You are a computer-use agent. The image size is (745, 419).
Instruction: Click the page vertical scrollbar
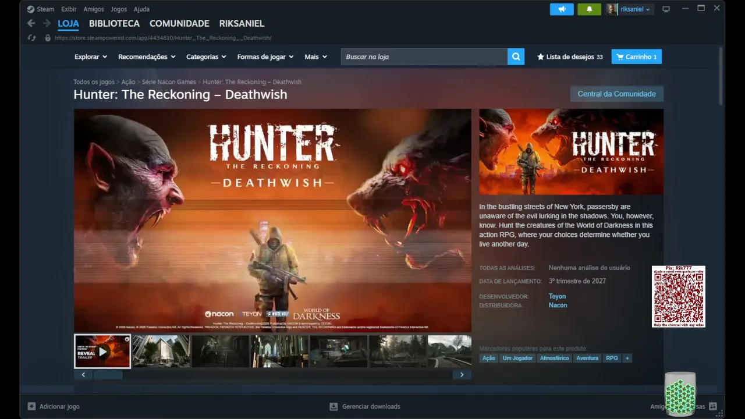(721, 76)
